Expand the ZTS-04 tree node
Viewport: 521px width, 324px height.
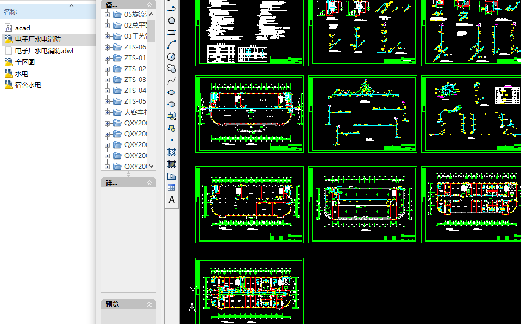[107, 91]
